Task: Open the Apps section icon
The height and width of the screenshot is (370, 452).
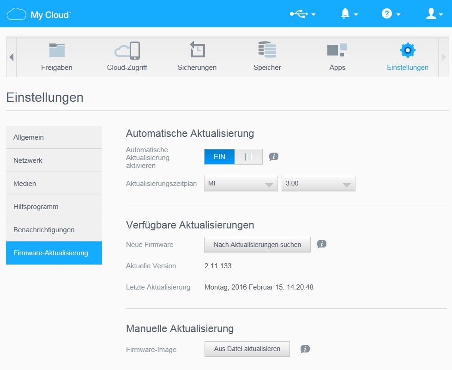Action: (337, 50)
